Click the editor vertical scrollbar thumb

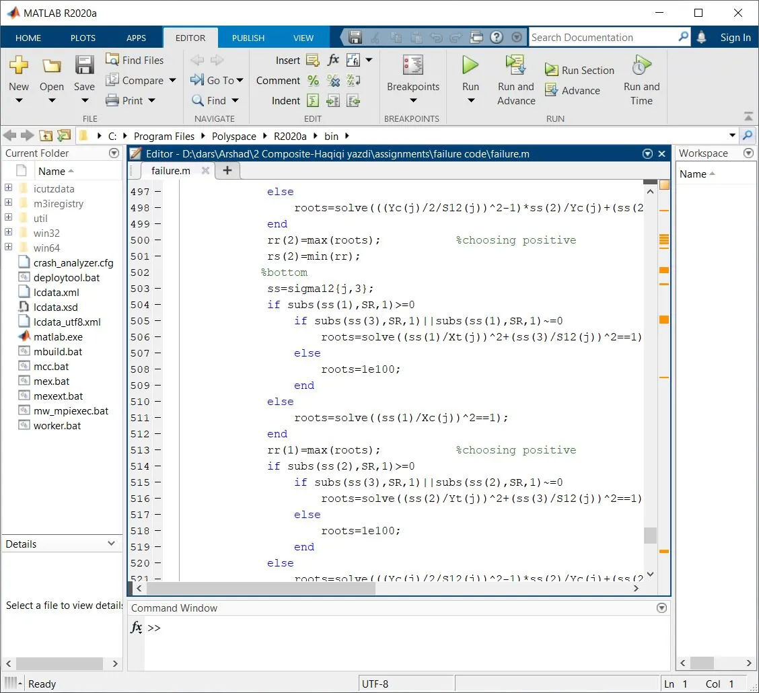point(649,535)
